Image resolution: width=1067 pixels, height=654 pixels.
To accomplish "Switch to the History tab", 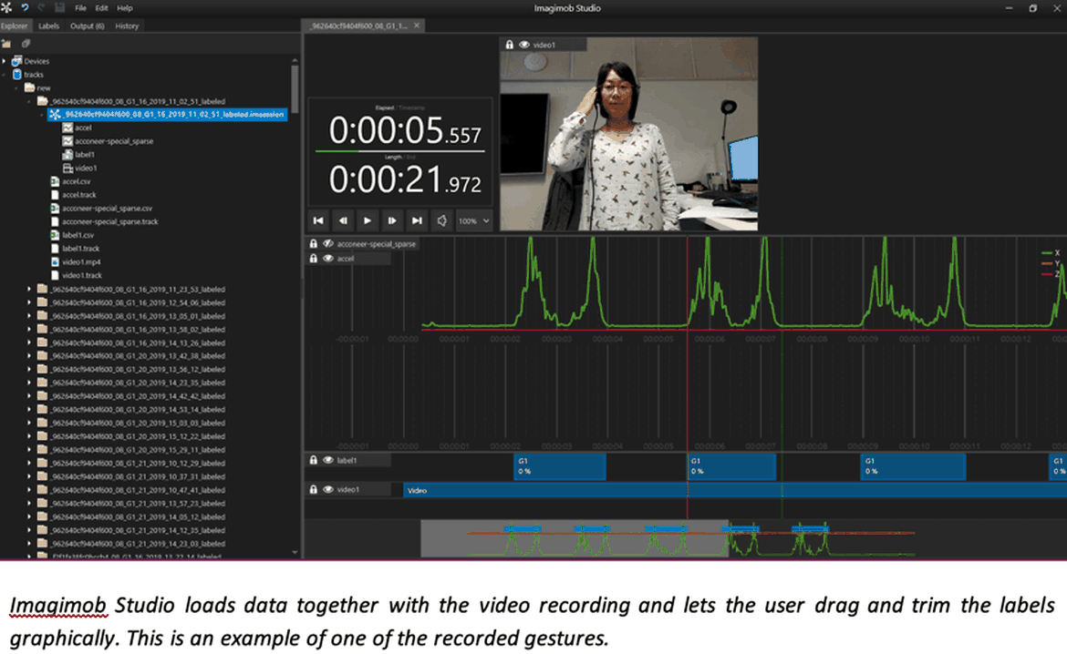I will tap(127, 26).
